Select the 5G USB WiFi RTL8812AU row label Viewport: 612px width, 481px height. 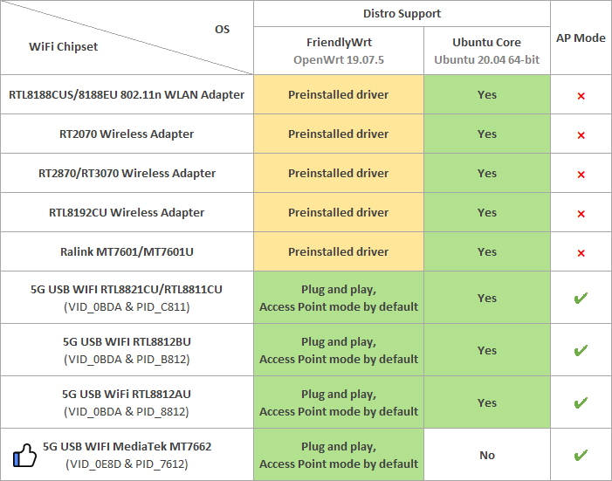[127, 402]
